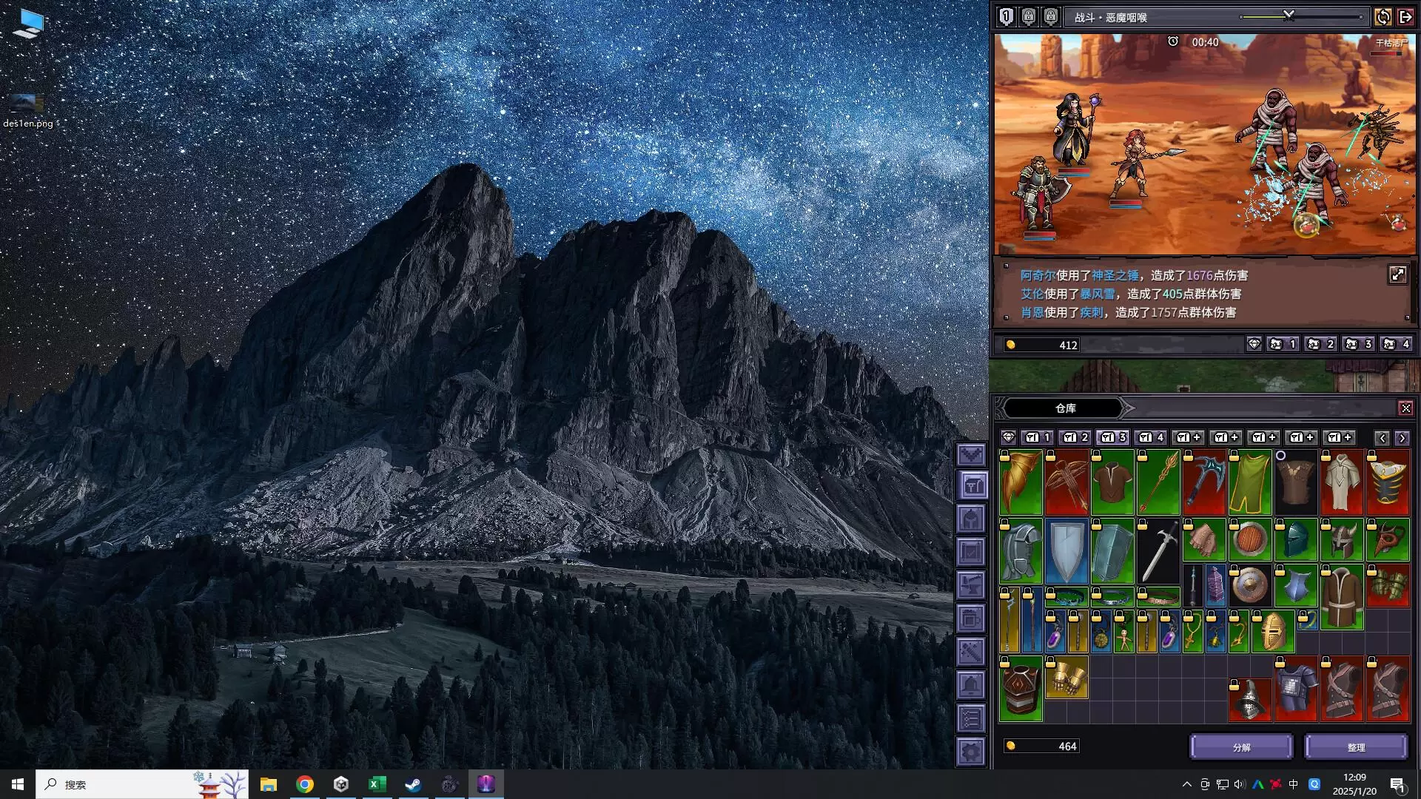Open the settings gear sidebar icon
Image resolution: width=1421 pixels, height=799 pixels.
click(971, 752)
